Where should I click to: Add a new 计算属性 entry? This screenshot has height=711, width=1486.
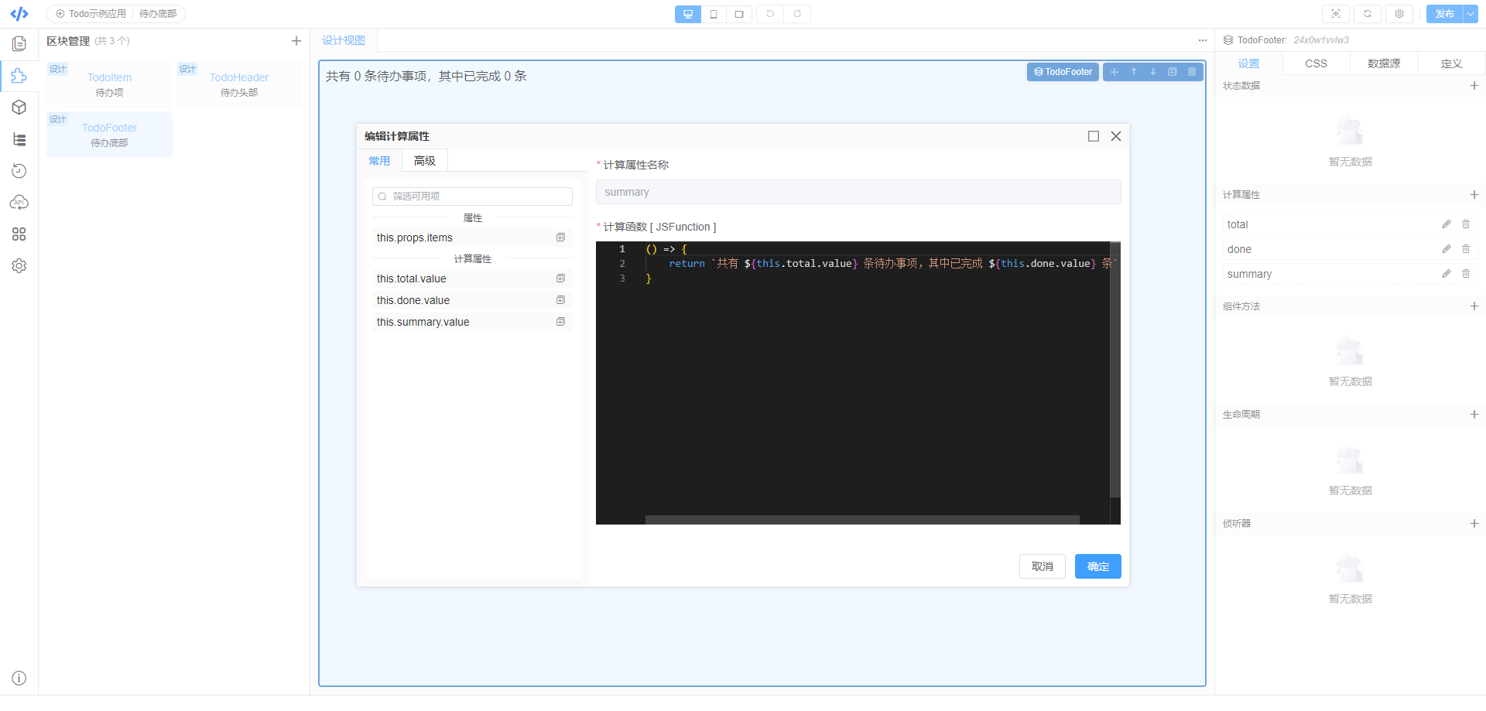(x=1474, y=195)
